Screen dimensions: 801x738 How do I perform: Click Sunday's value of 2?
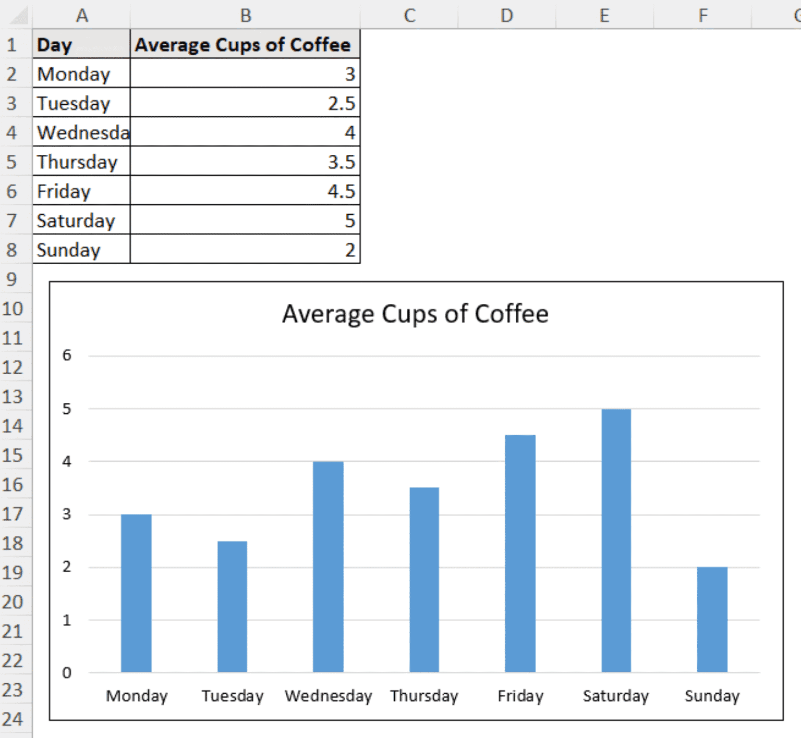click(x=245, y=250)
